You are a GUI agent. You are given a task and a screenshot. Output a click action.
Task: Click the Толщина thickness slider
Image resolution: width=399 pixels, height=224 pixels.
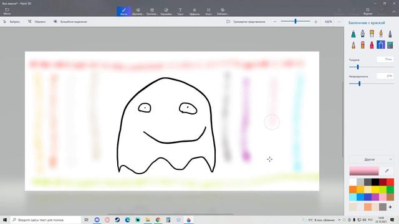(372, 67)
